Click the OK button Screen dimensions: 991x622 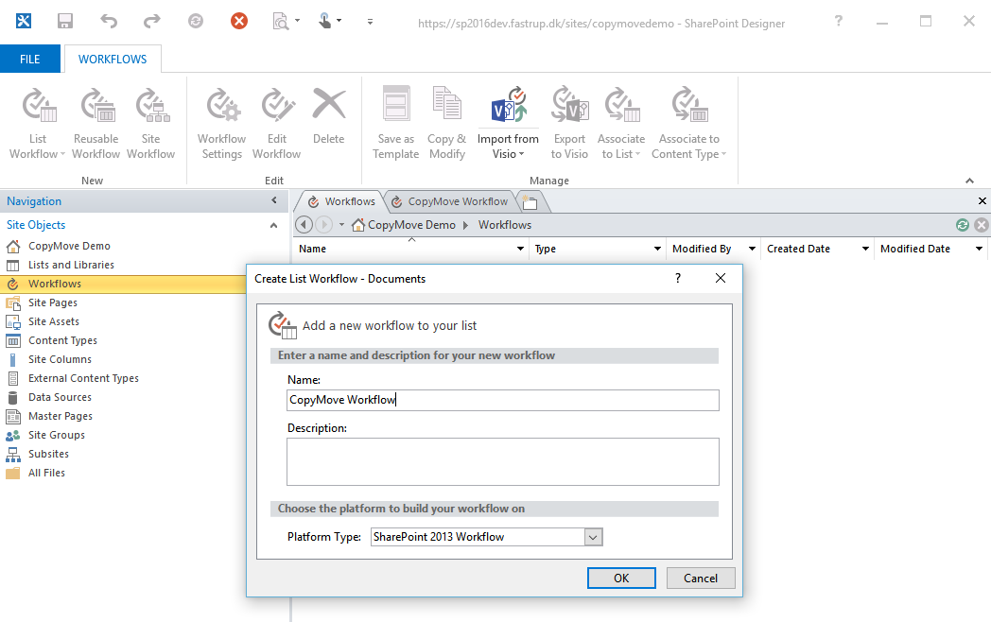pyautogui.click(x=621, y=578)
